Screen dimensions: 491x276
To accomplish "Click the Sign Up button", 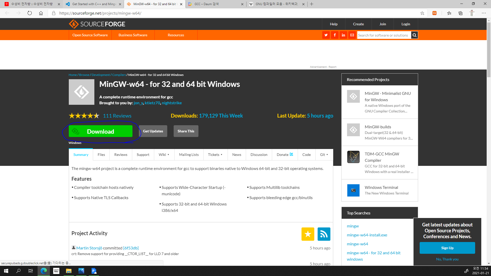I will pyautogui.click(x=447, y=248).
